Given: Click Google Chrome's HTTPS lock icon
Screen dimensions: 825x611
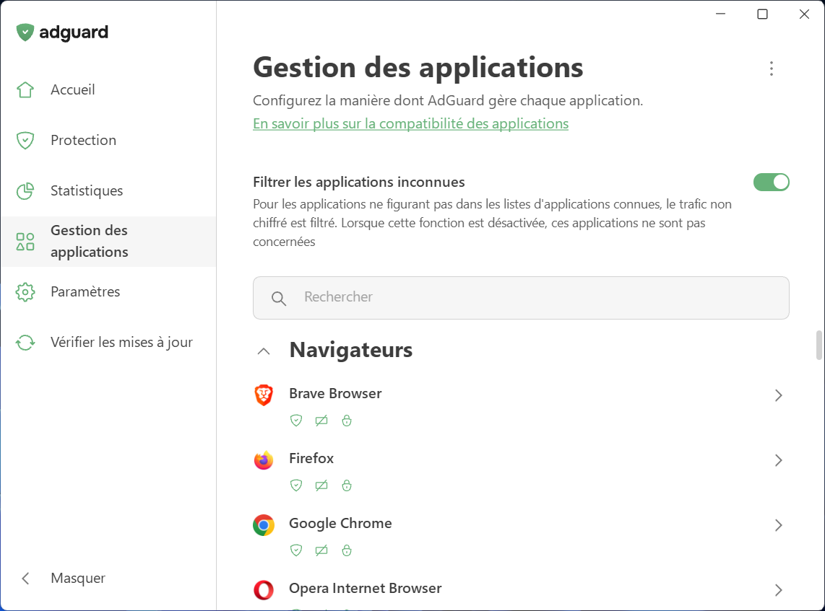Looking at the screenshot, I should (x=347, y=550).
